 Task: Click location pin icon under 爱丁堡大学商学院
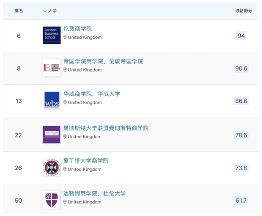[65, 169]
